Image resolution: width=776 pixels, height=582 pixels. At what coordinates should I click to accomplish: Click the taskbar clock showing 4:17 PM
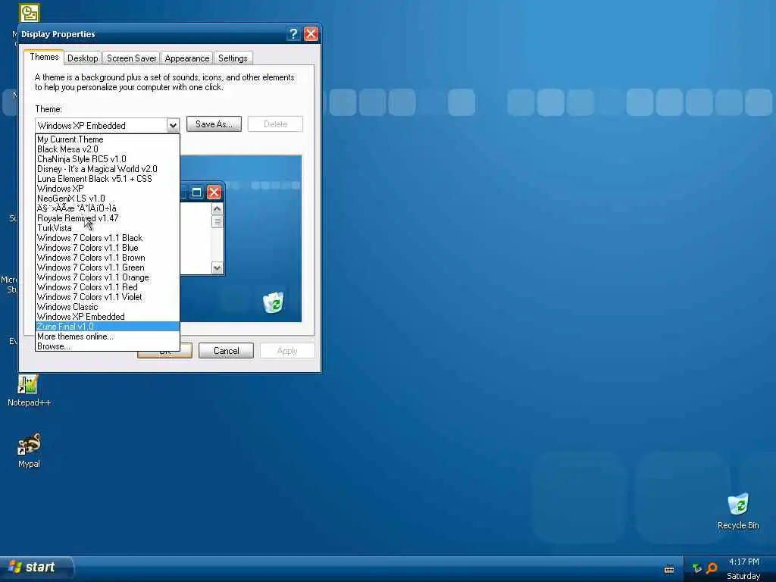pyautogui.click(x=744, y=562)
